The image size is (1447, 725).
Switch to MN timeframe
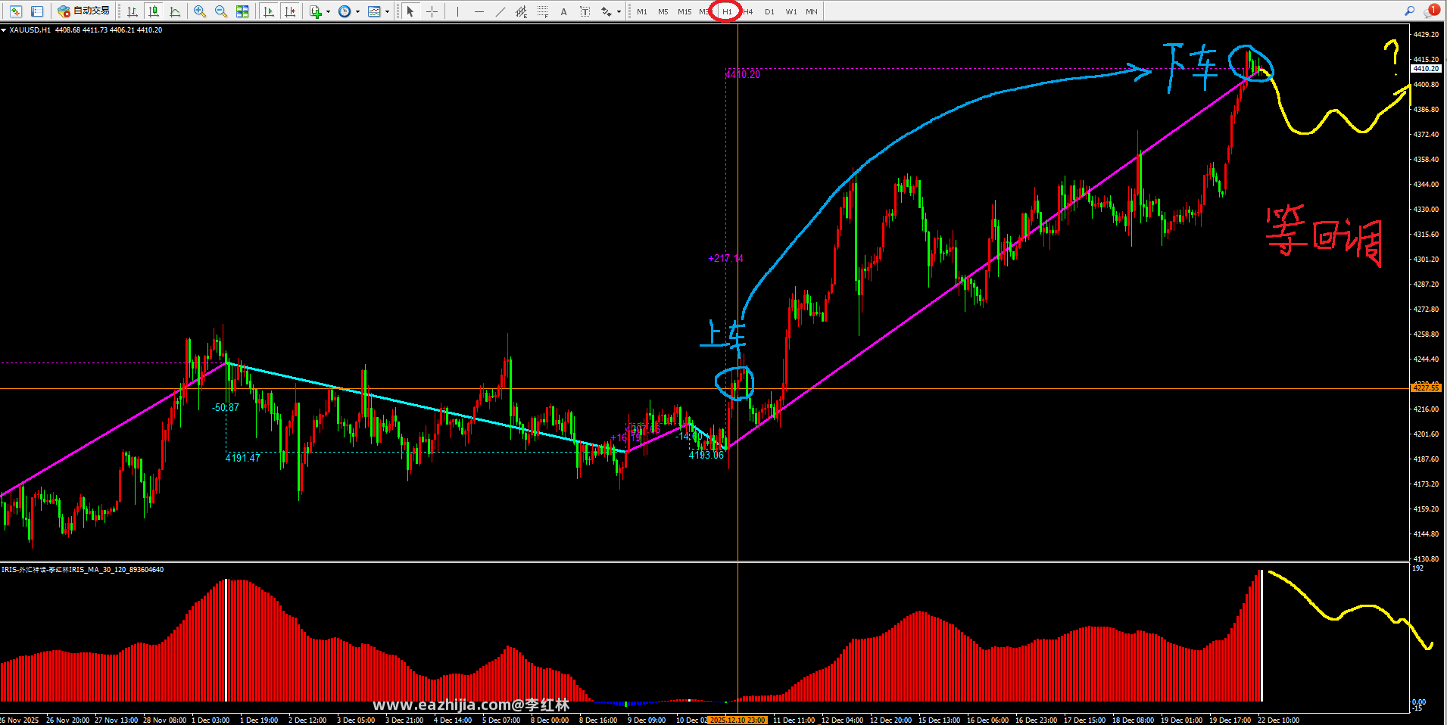(x=812, y=11)
